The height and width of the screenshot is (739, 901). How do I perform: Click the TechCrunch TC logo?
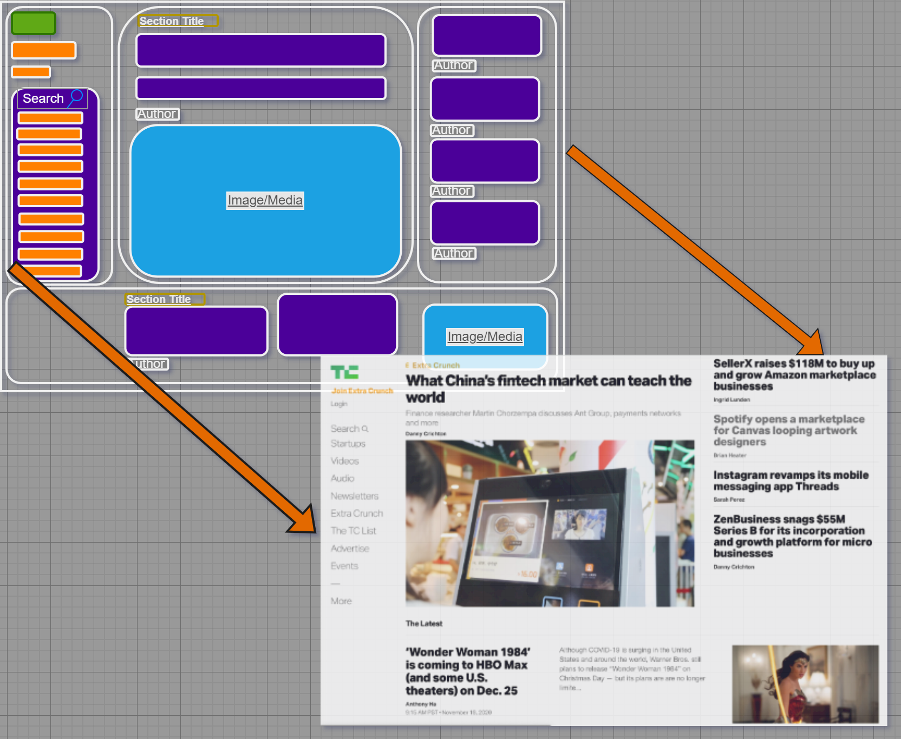click(344, 372)
